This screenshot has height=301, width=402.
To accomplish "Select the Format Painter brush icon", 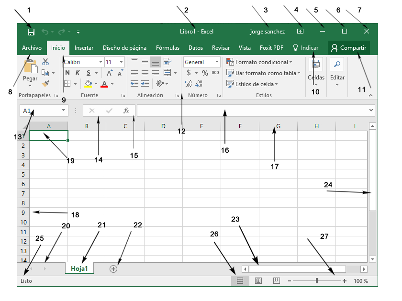I will [45, 84].
